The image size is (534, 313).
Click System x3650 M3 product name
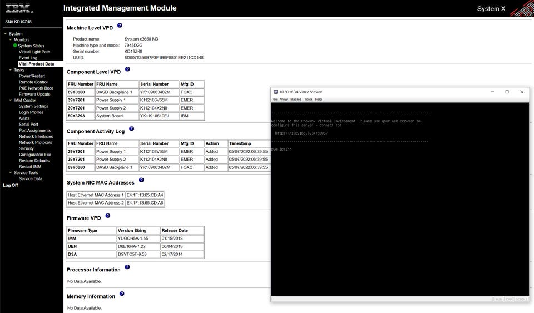(141, 39)
